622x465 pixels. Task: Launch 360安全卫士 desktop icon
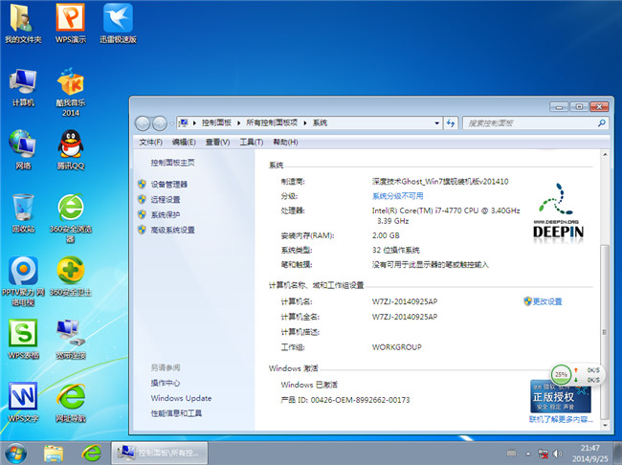point(71,277)
